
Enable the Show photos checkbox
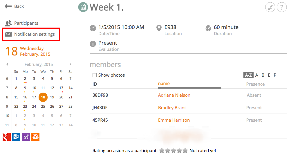click(x=95, y=75)
